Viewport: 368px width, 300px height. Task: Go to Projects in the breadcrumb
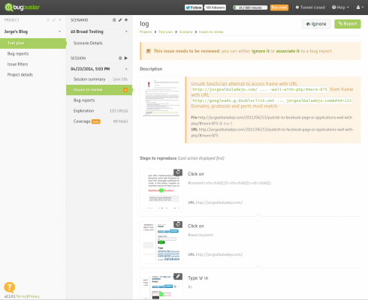(x=146, y=31)
